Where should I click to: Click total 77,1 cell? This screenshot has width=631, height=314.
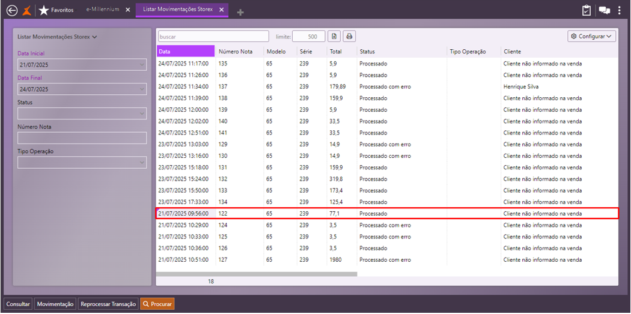coord(335,214)
